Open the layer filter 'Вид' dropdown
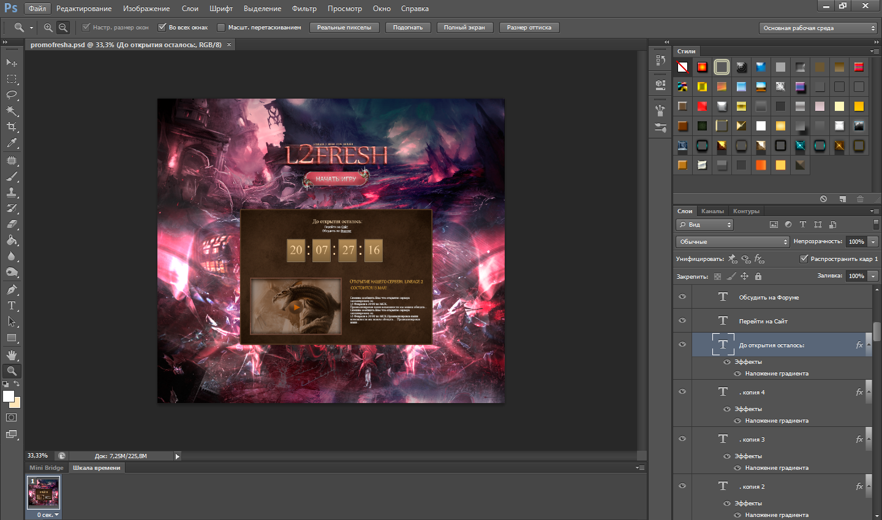Image resolution: width=882 pixels, height=520 pixels. (x=704, y=225)
